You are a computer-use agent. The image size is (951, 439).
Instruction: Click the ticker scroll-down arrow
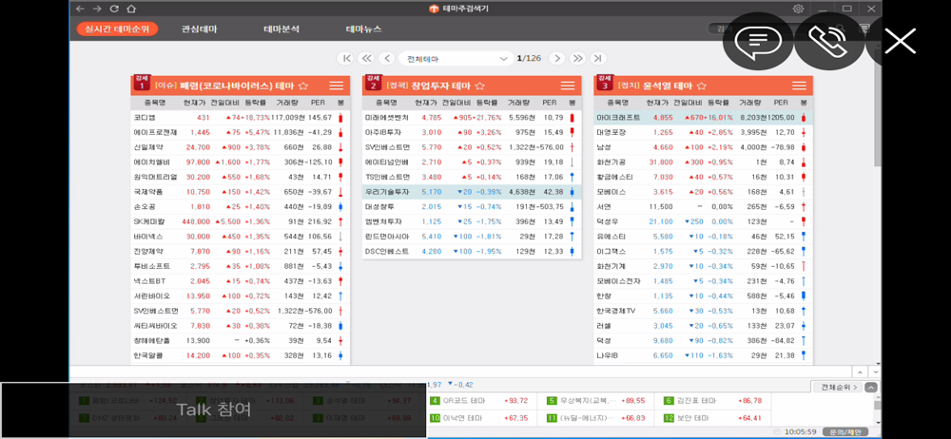click(874, 372)
